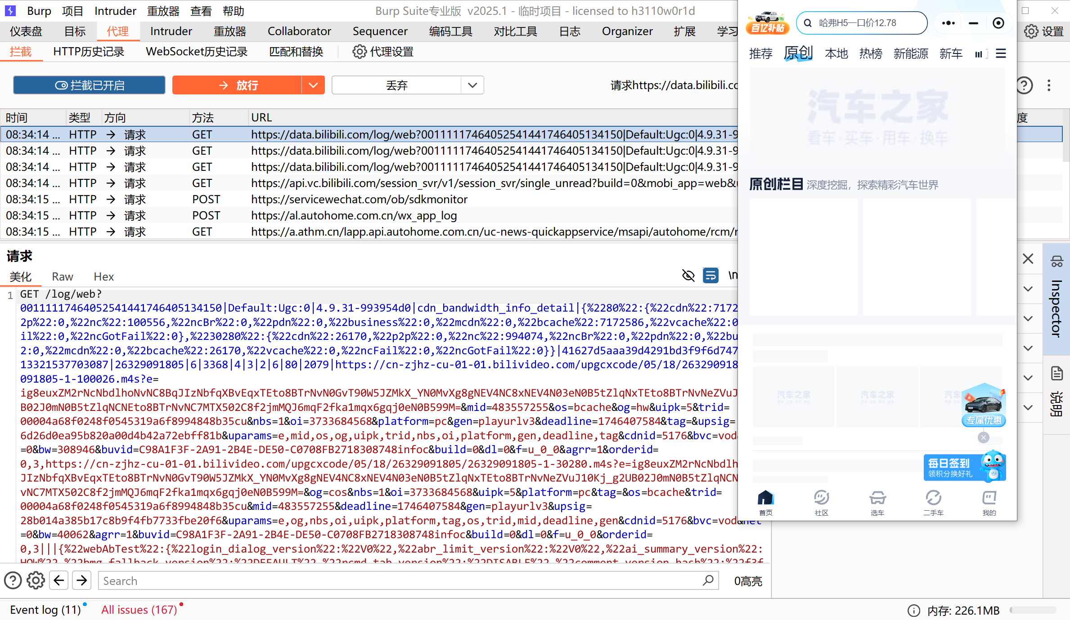Toggle intercept off via 拦截已开启 button

click(x=89, y=85)
